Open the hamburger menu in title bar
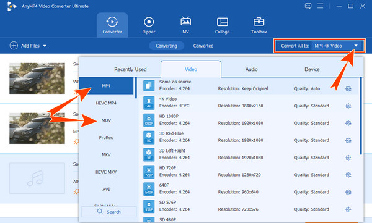This screenshot has width=372, height=223. [x=321, y=6]
